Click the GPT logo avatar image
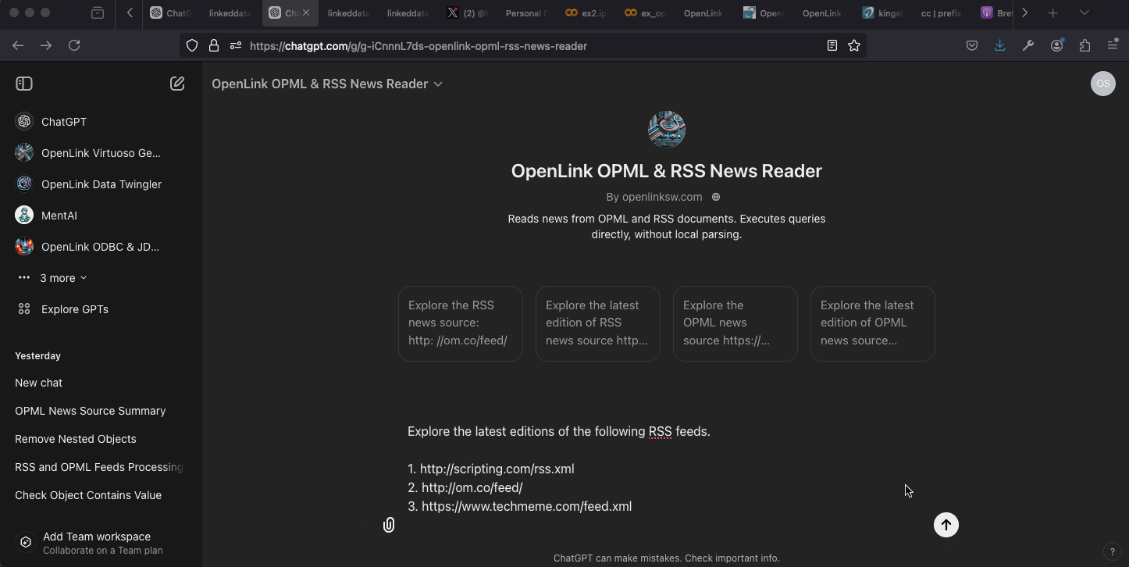This screenshot has width=1129, height=567. (x=667, y=129)
